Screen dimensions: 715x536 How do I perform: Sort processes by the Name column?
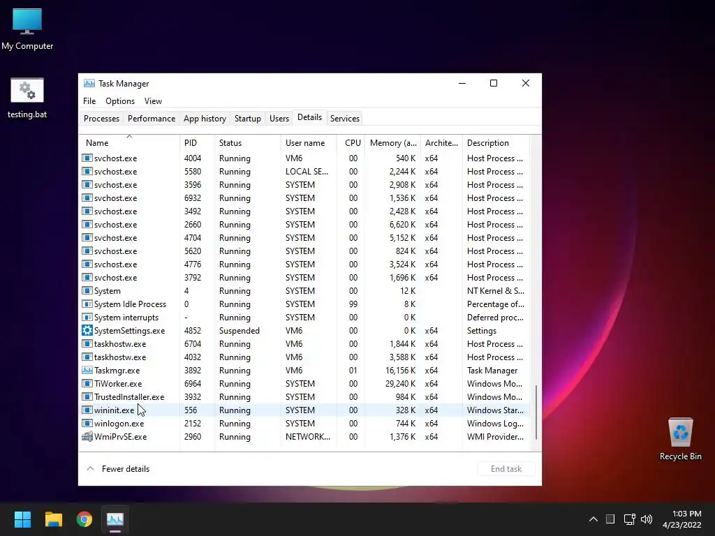129,142
